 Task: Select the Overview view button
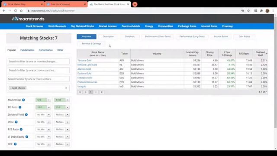[x=87, y=36]
